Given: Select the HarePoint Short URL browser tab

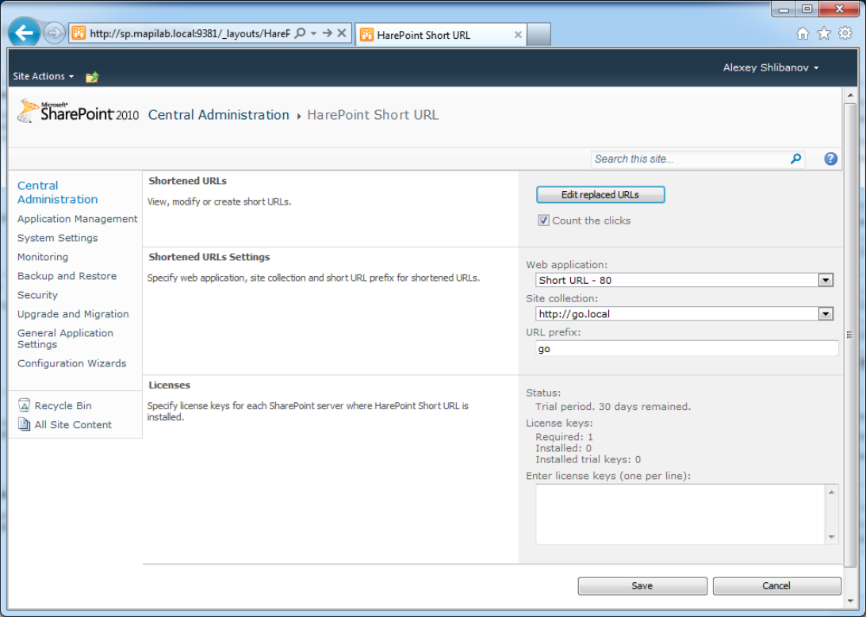Looking at the screenshot, I should point(441,34).
